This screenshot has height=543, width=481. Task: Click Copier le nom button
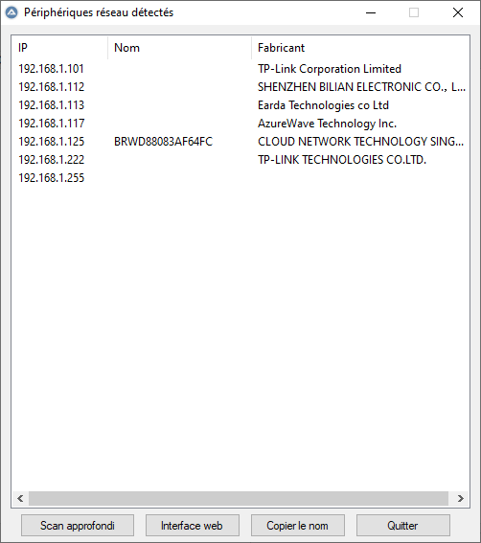point(298,526)
